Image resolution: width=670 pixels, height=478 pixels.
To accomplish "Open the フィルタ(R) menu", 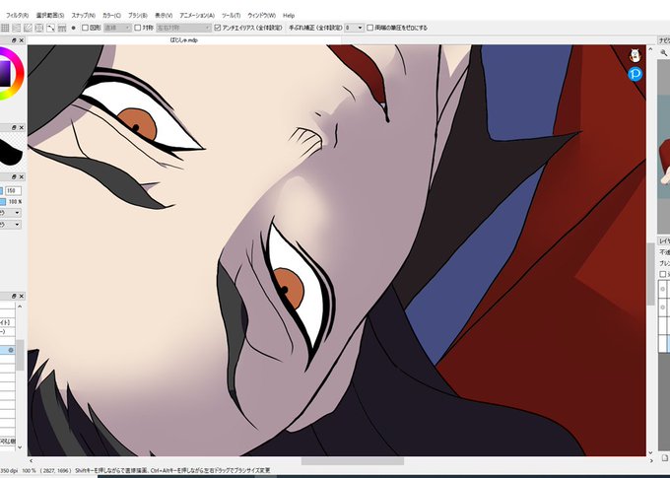I will click(x=17, y=16).
